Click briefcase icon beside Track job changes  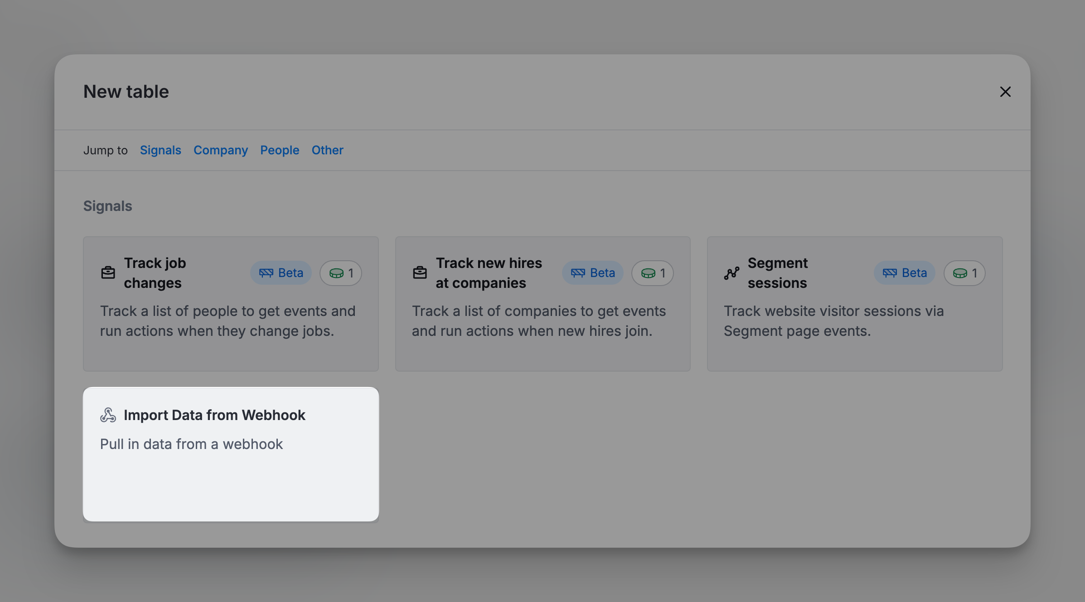click(108, 273)
